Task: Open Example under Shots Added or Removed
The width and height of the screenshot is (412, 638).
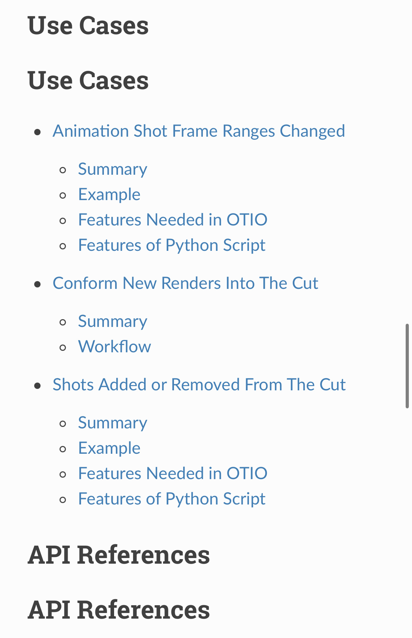Action: 109,448
